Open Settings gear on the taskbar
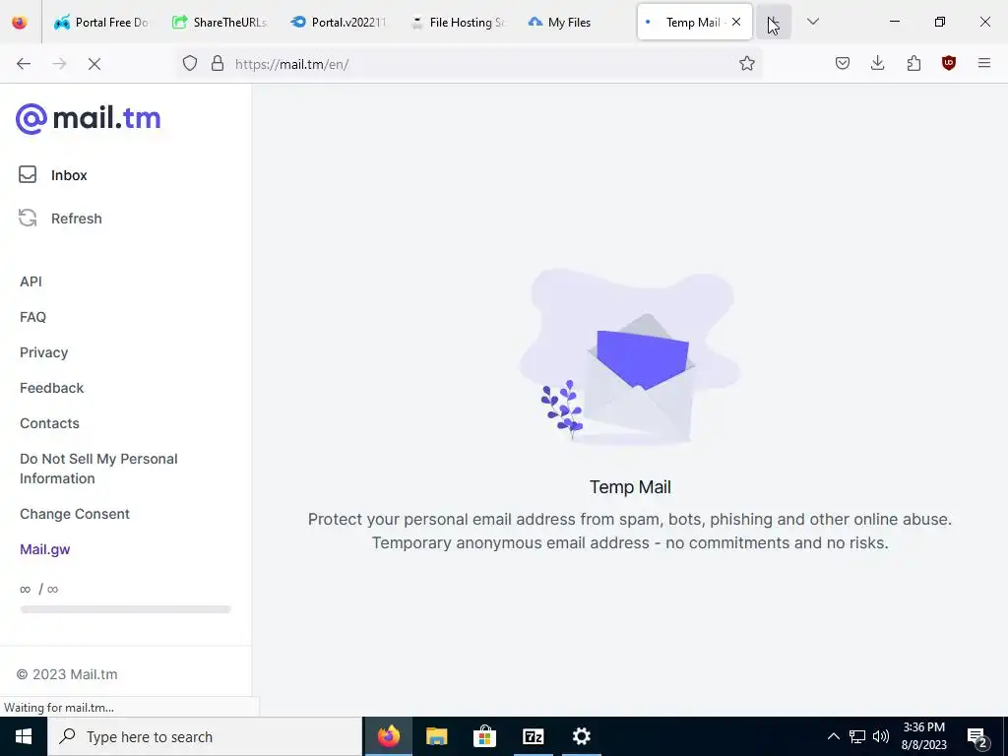This screenshot has height=756, width=1008. point(581,736)
